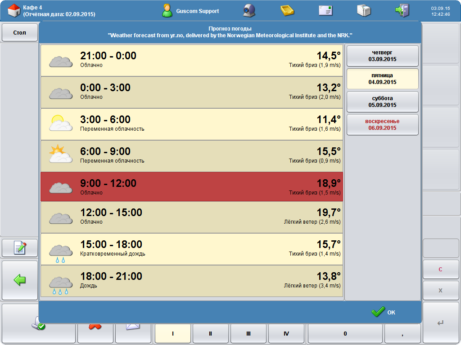Select the highlighted 9:00 - 12:00 forecast row
461x345 pixels.
[192, 187]
